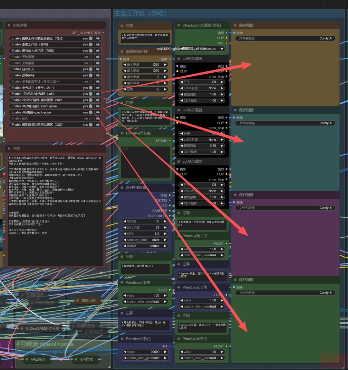Collapse the 功能选择 node via its title dot
Viewport: 348px width, 370px height.
[x=8, y=25]
